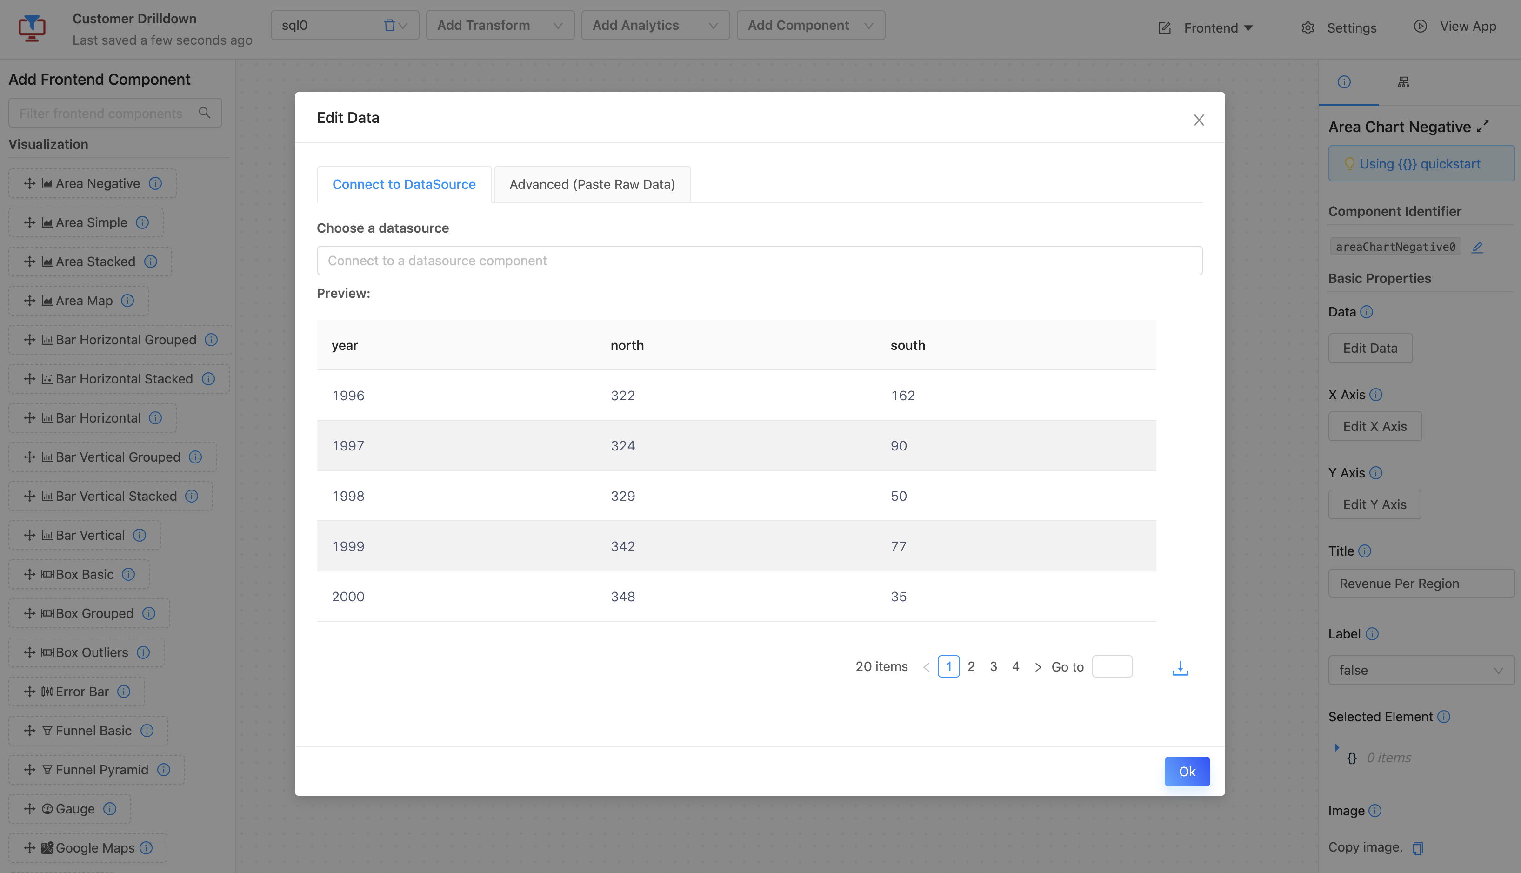Add the Google Maps component
This screenshot has width=1521, height=873.
tap(88, 848)
